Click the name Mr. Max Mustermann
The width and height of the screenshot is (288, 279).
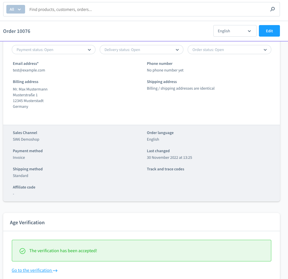[30, 89]
